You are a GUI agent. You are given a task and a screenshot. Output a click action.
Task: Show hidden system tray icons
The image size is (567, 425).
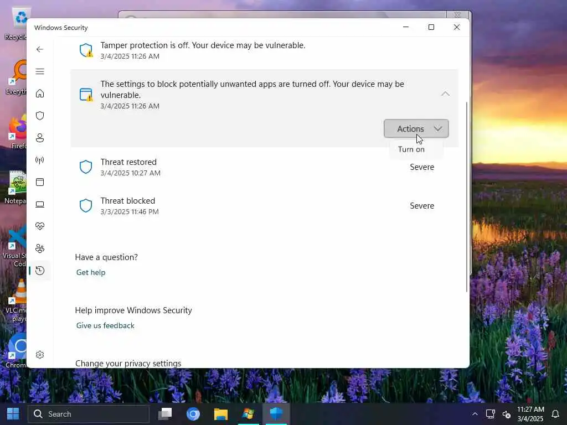tap(475, 414)
